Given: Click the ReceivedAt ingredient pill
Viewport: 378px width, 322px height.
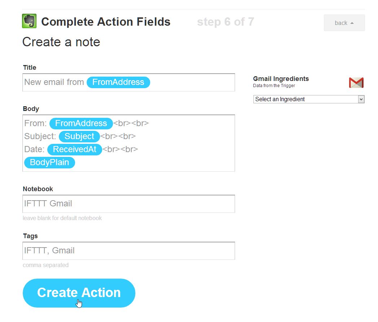Looking at the screenshot, I should click(74, 149).
